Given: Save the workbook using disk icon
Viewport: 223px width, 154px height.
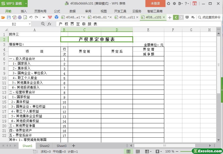Looking at the screenshot, I should [x=9, y=17].
